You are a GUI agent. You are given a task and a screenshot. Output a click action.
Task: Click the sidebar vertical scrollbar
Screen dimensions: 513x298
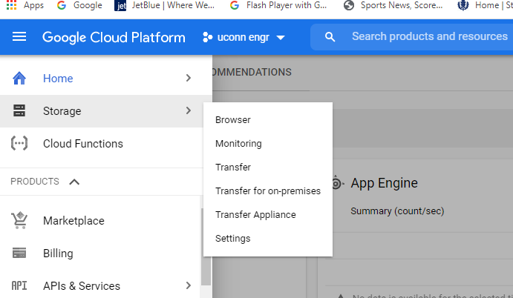pyautogui.click(x=206, y=247)
